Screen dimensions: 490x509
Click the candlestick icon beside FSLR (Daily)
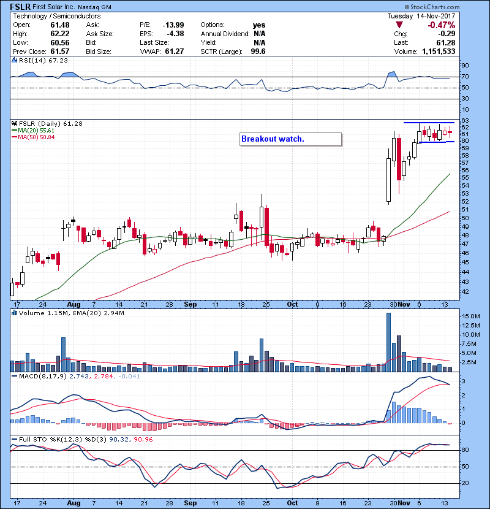[14, 123]
